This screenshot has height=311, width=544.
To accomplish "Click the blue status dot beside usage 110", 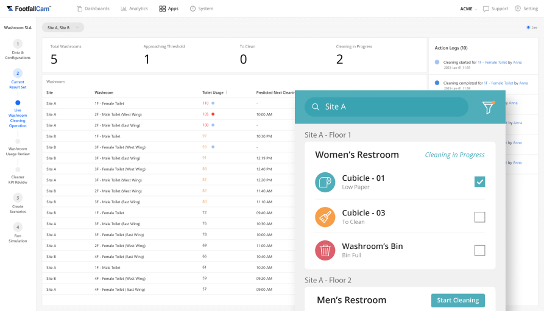I will pos(213,103).
